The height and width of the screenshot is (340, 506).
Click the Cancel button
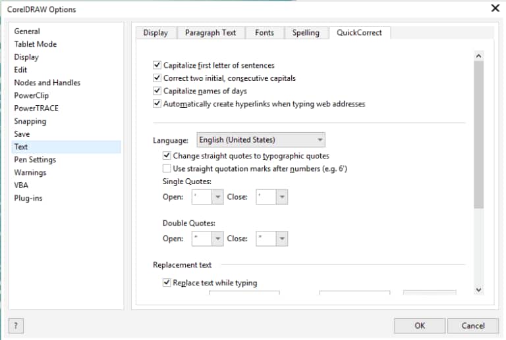click(472, 326)
